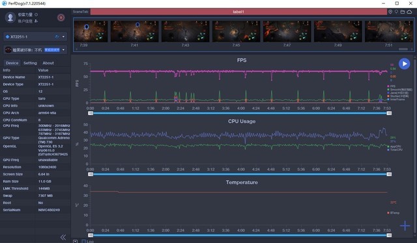Select the Swap value 7307 MB
Viewport: 417px width, 243px height.
coord(46,196)
